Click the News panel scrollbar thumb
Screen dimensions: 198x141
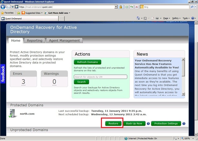(183, 69)
